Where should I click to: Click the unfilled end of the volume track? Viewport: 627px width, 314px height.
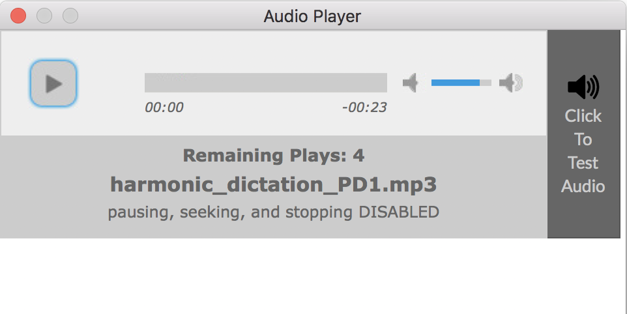486,83
